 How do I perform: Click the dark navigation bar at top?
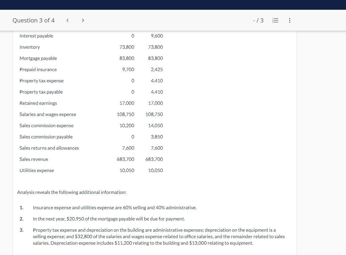173,5
